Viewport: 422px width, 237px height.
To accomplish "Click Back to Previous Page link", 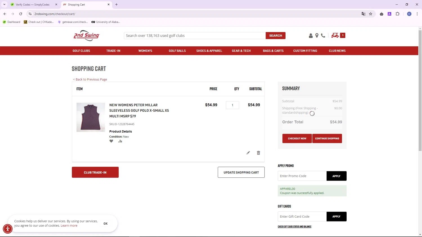I will [x=90, y=79].
